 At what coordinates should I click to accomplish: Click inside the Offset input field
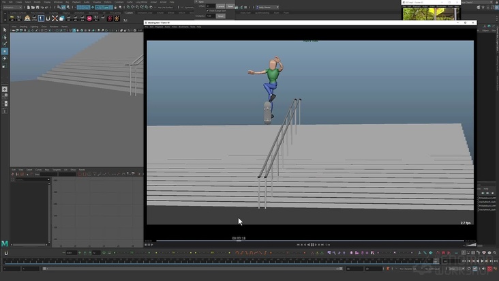coord(211,6)
